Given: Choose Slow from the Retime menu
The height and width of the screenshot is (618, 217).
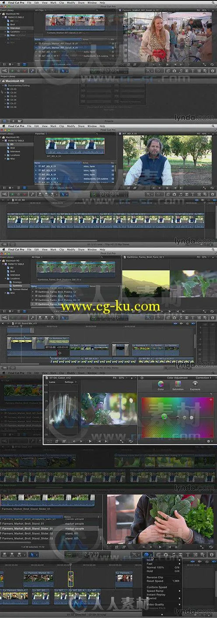Looking at the screenshot, I should (150, 560).
